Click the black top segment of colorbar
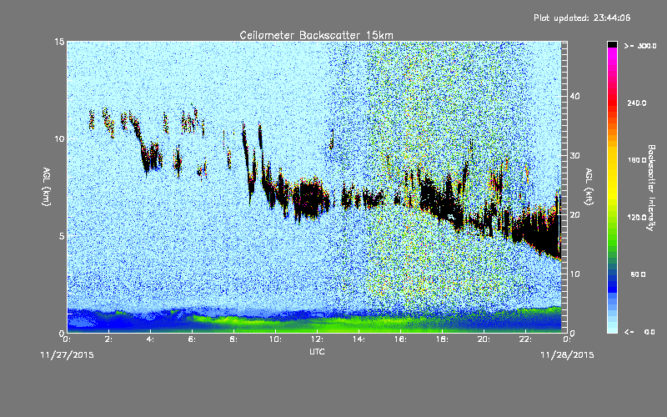The width and height of the screenshot is (667, 417). (612, 44)
